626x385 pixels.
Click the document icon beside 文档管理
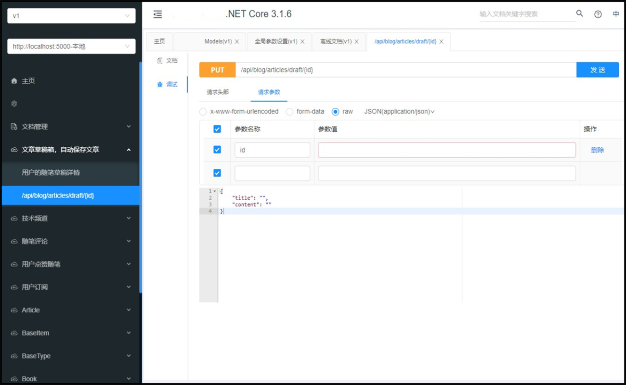[14, 127]
